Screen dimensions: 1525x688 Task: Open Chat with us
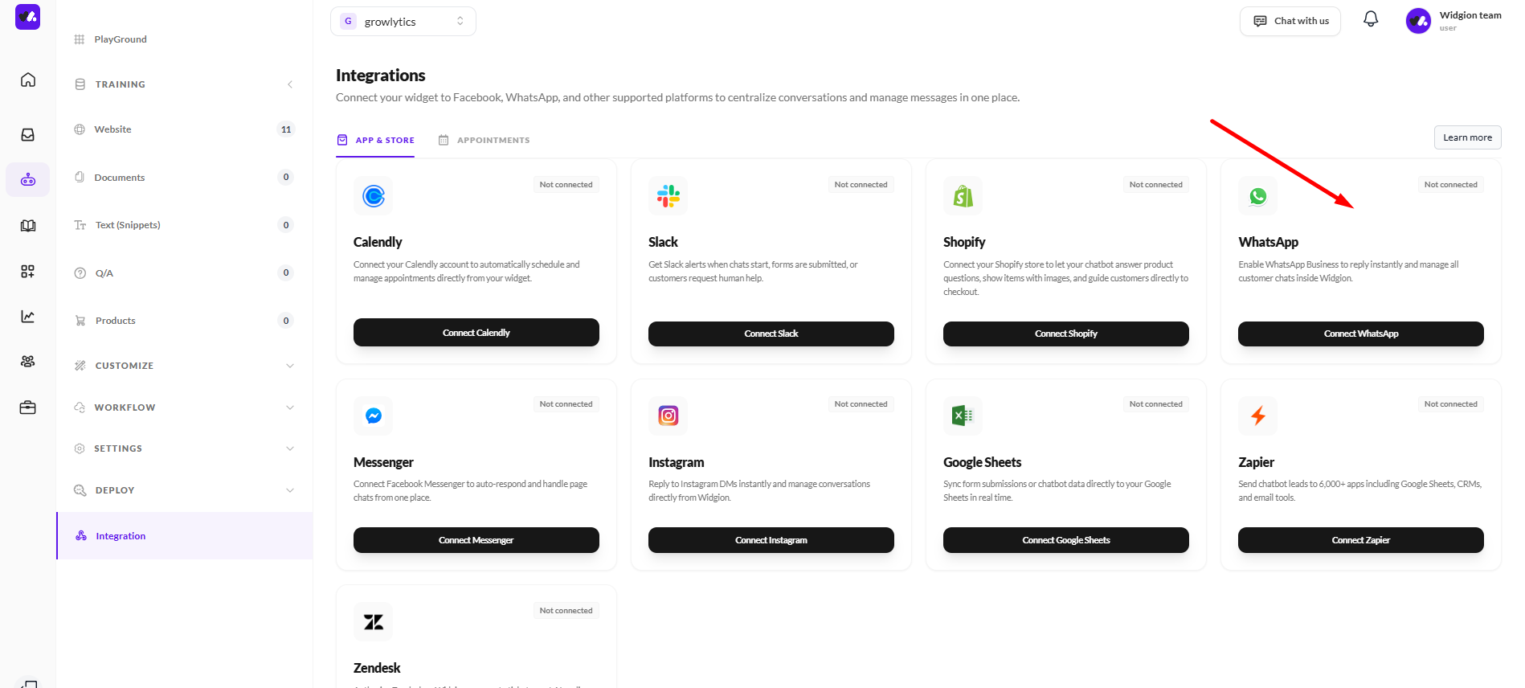1290,21
